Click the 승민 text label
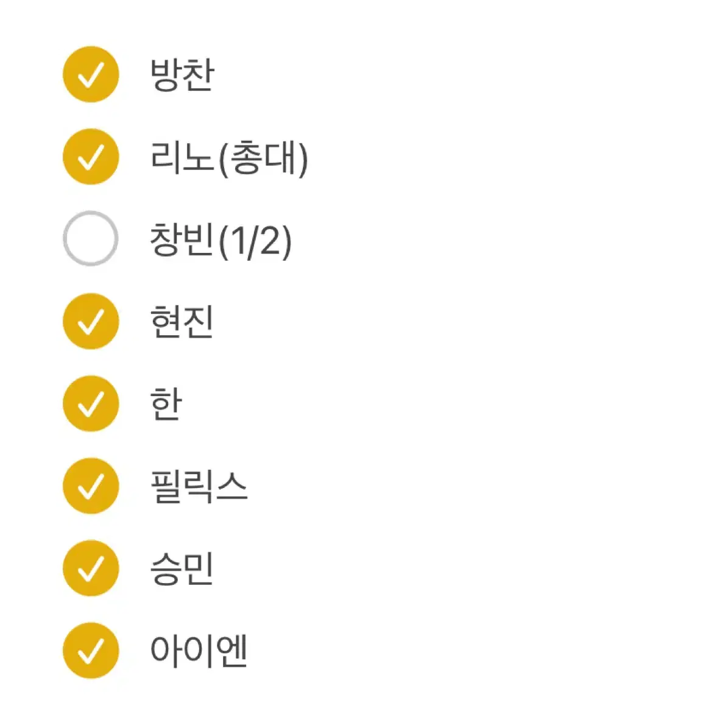The image size is (722, 722). click(x=182, y=568)
